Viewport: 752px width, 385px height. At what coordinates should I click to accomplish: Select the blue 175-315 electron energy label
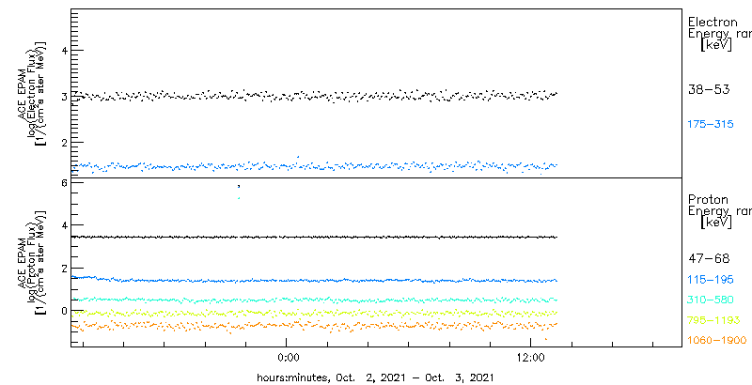711,125
